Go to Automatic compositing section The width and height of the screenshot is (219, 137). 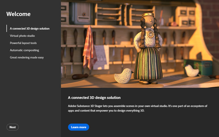coord(24,50)
